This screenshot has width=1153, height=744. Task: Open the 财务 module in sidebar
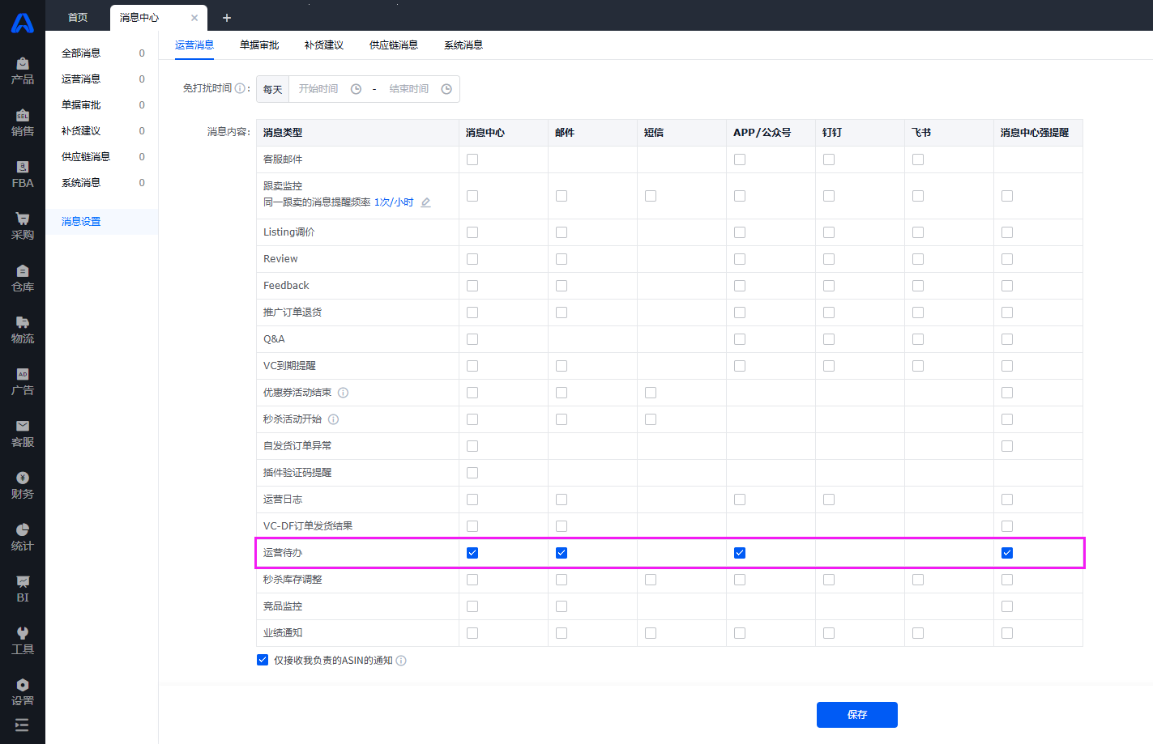tap(23, 486)
